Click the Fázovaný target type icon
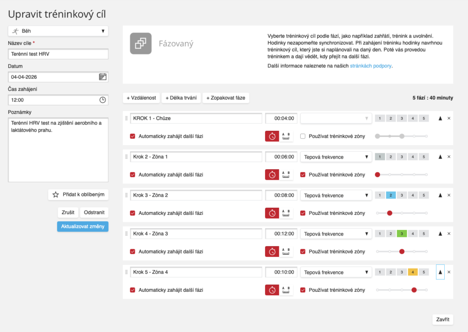The width and height of the screenshot is (468, 332). [x=140, y=43]
